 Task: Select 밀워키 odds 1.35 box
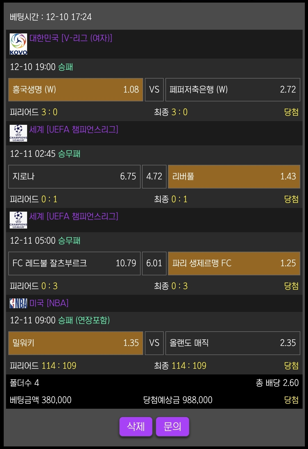point(76,343)
